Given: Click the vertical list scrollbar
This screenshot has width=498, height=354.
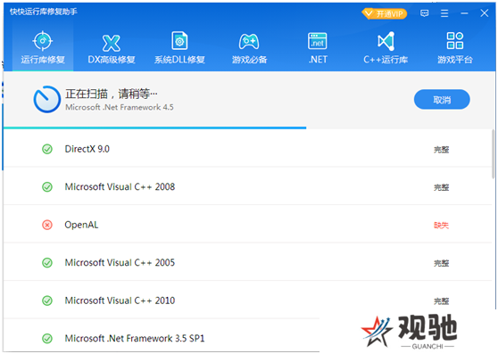Looking at the screenshot, I should click(x=494, y=154).
